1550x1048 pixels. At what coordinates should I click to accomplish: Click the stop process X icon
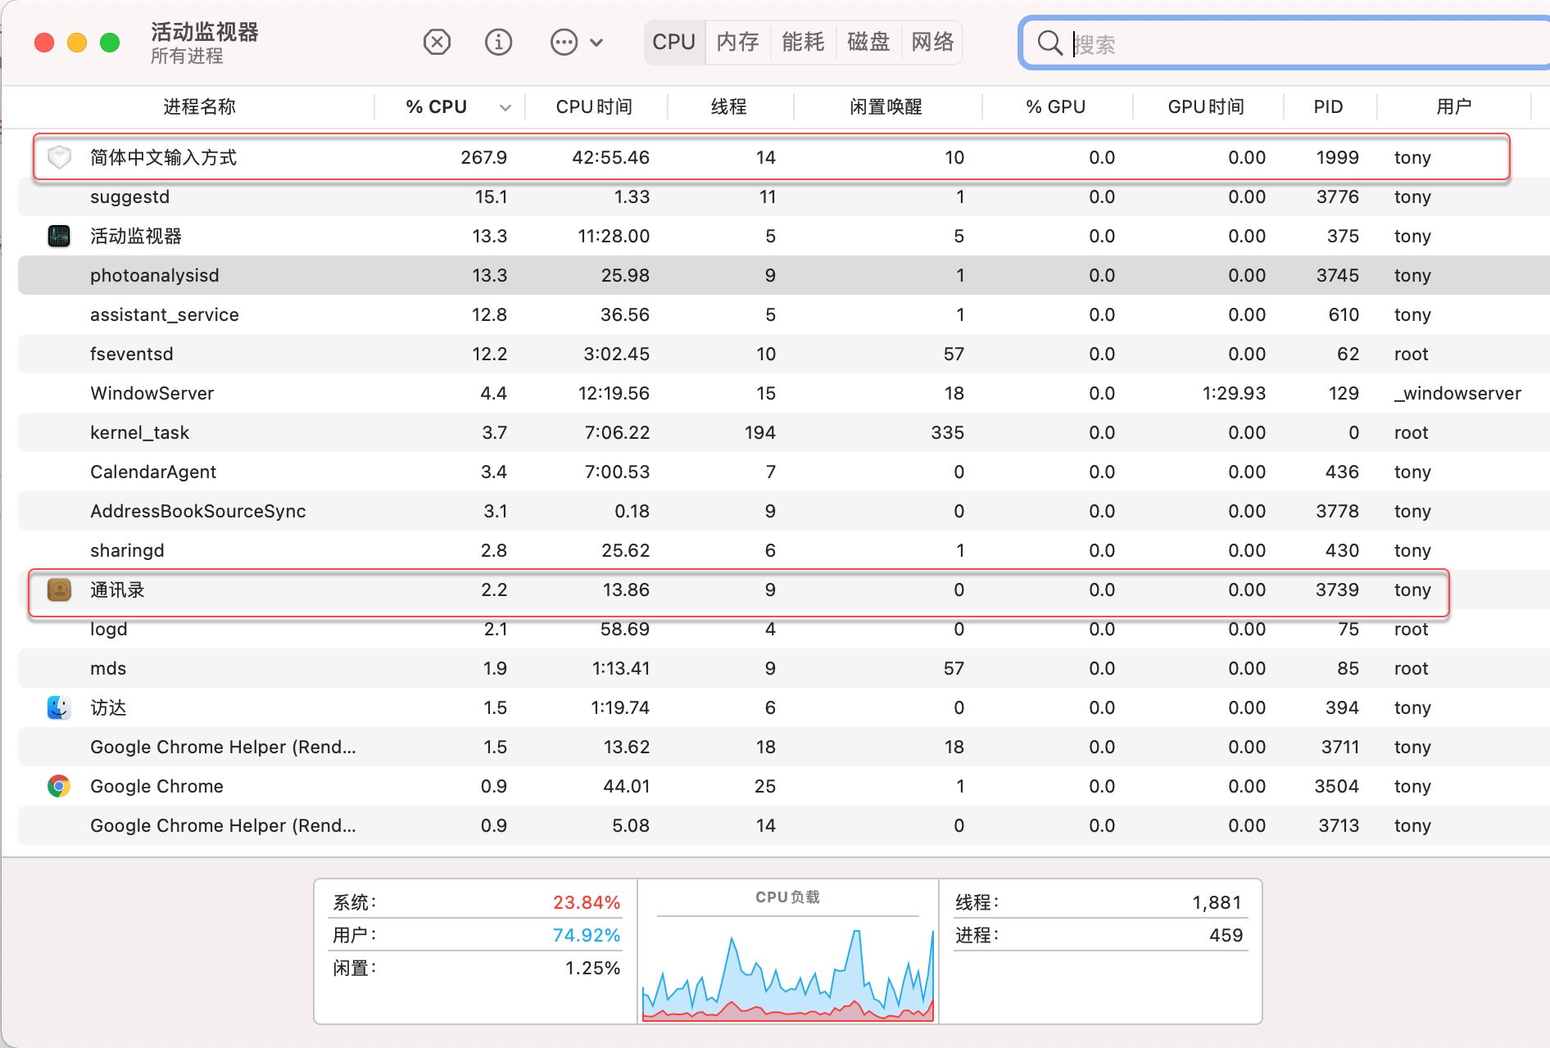(x=437, y=42)
